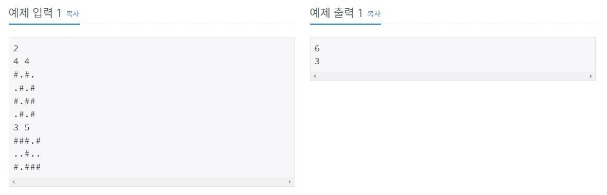Click the "3 5" line in sample input
The image size is (607, 195).
pyautogui.click(x=21, y=127)
